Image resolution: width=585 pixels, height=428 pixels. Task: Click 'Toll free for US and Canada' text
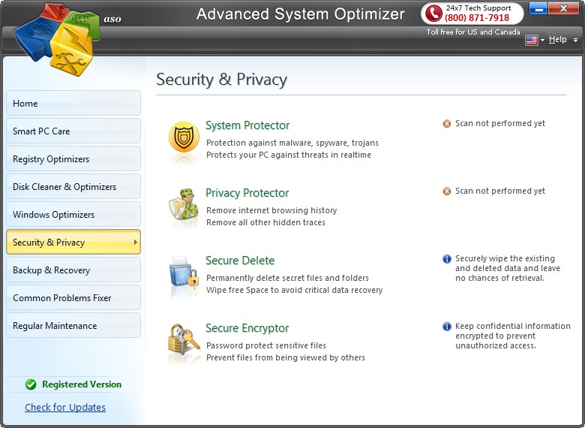(473, 32)
